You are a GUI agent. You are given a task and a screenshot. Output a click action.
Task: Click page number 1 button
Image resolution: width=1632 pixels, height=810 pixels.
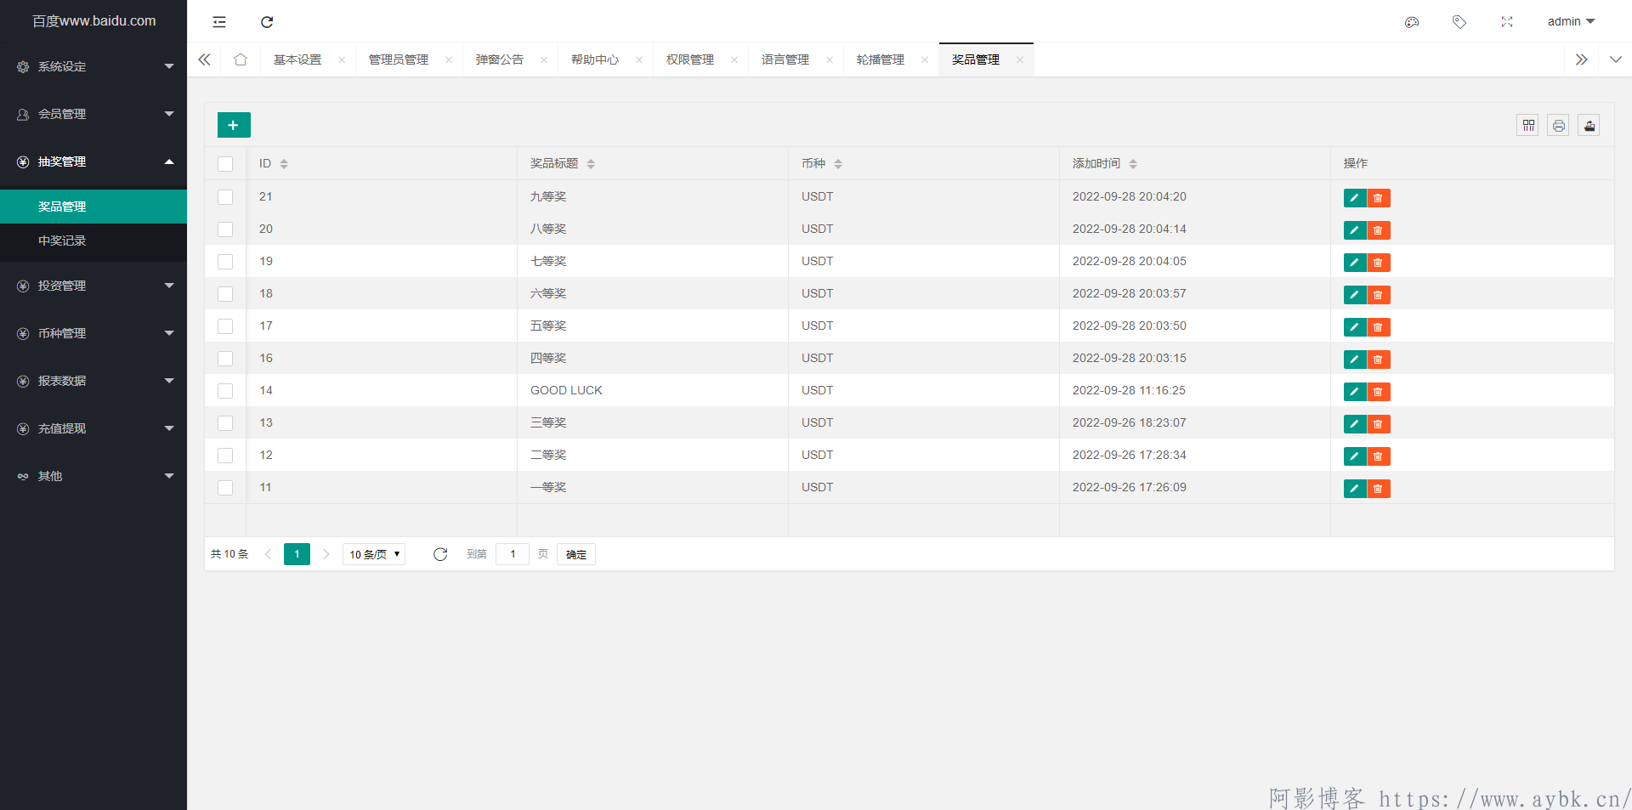point(297,554)
